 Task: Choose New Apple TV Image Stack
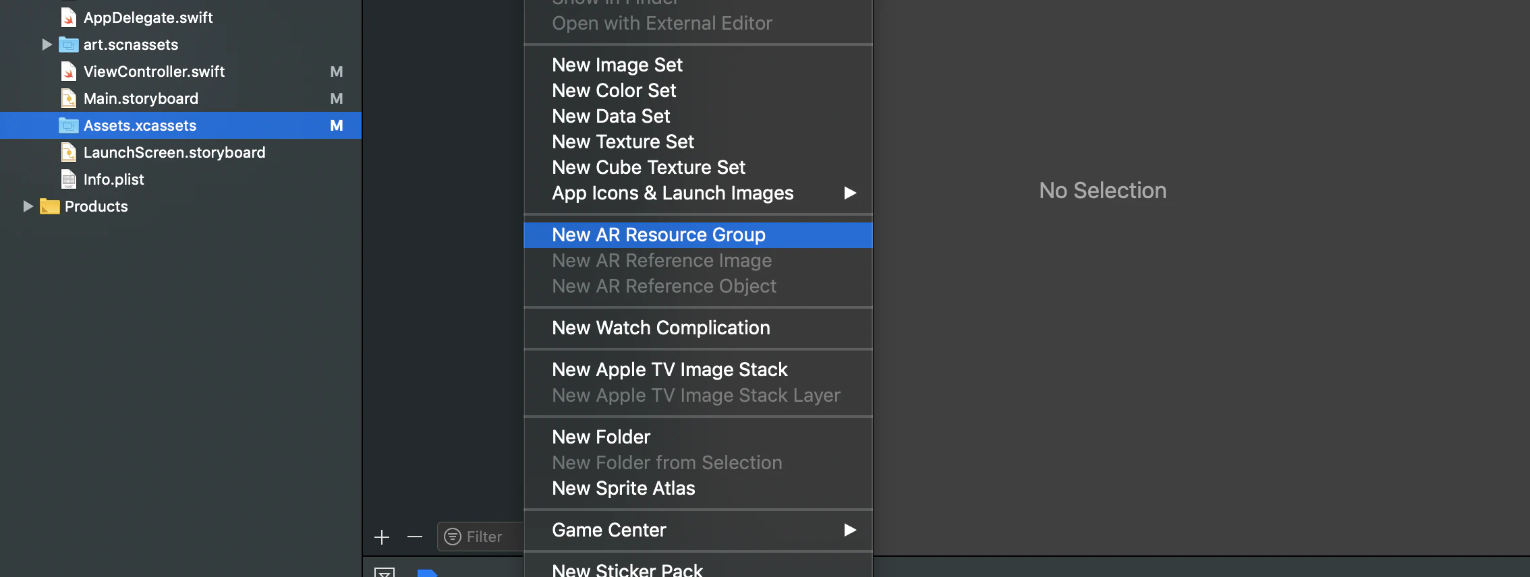(698, 369)
